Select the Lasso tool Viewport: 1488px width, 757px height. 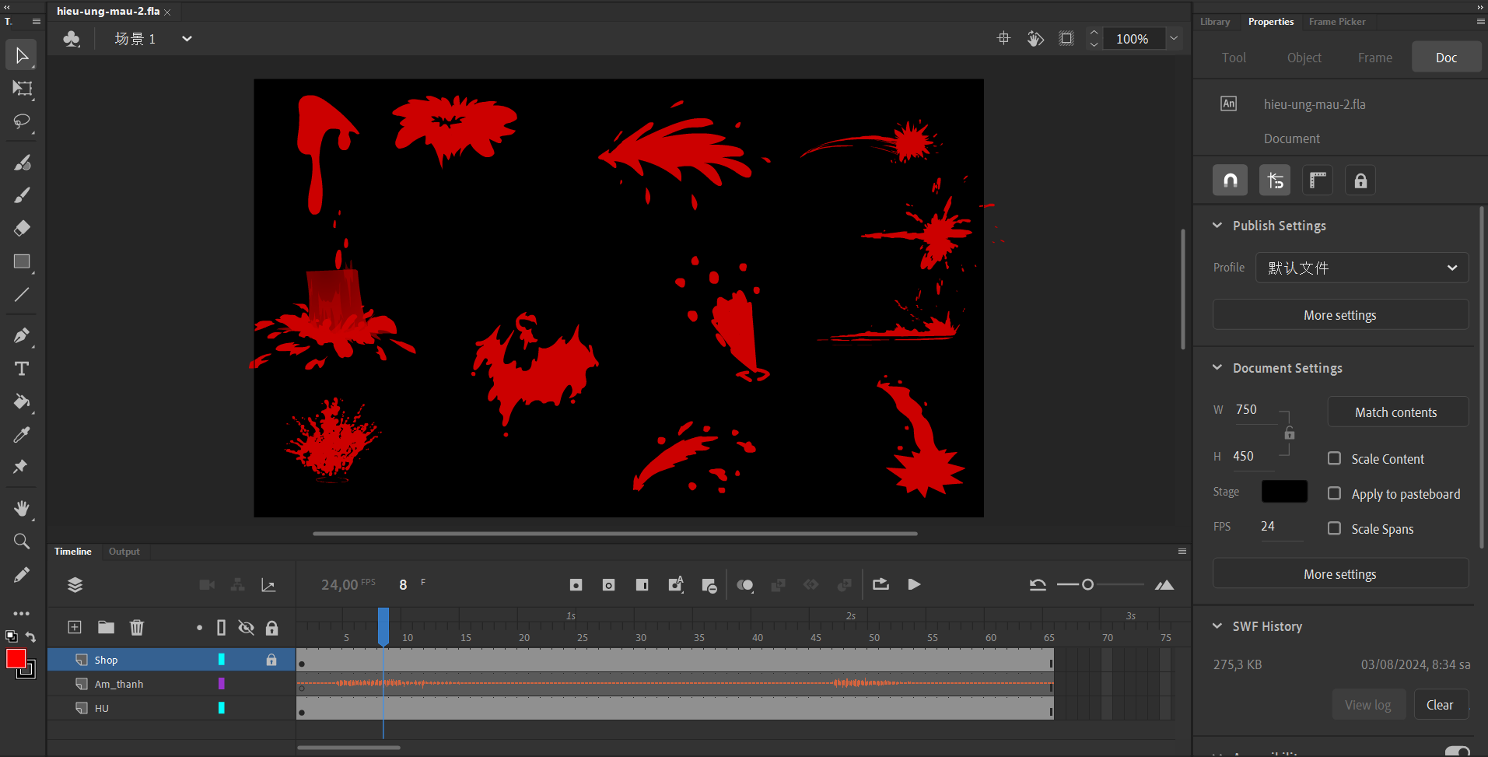pyautogui.click(x=21, y=121)
